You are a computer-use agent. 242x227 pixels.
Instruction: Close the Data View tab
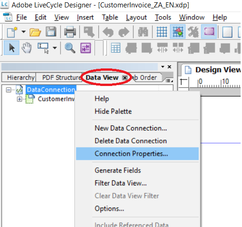point(125,78)
